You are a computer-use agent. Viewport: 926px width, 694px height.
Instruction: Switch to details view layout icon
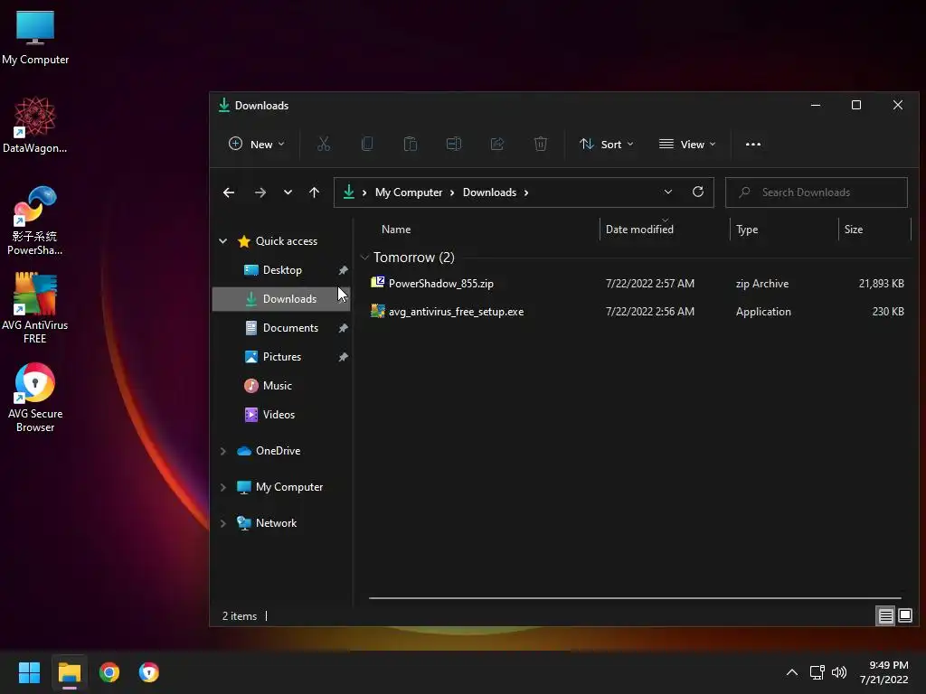pyautogui.click(x=885, y=616)
